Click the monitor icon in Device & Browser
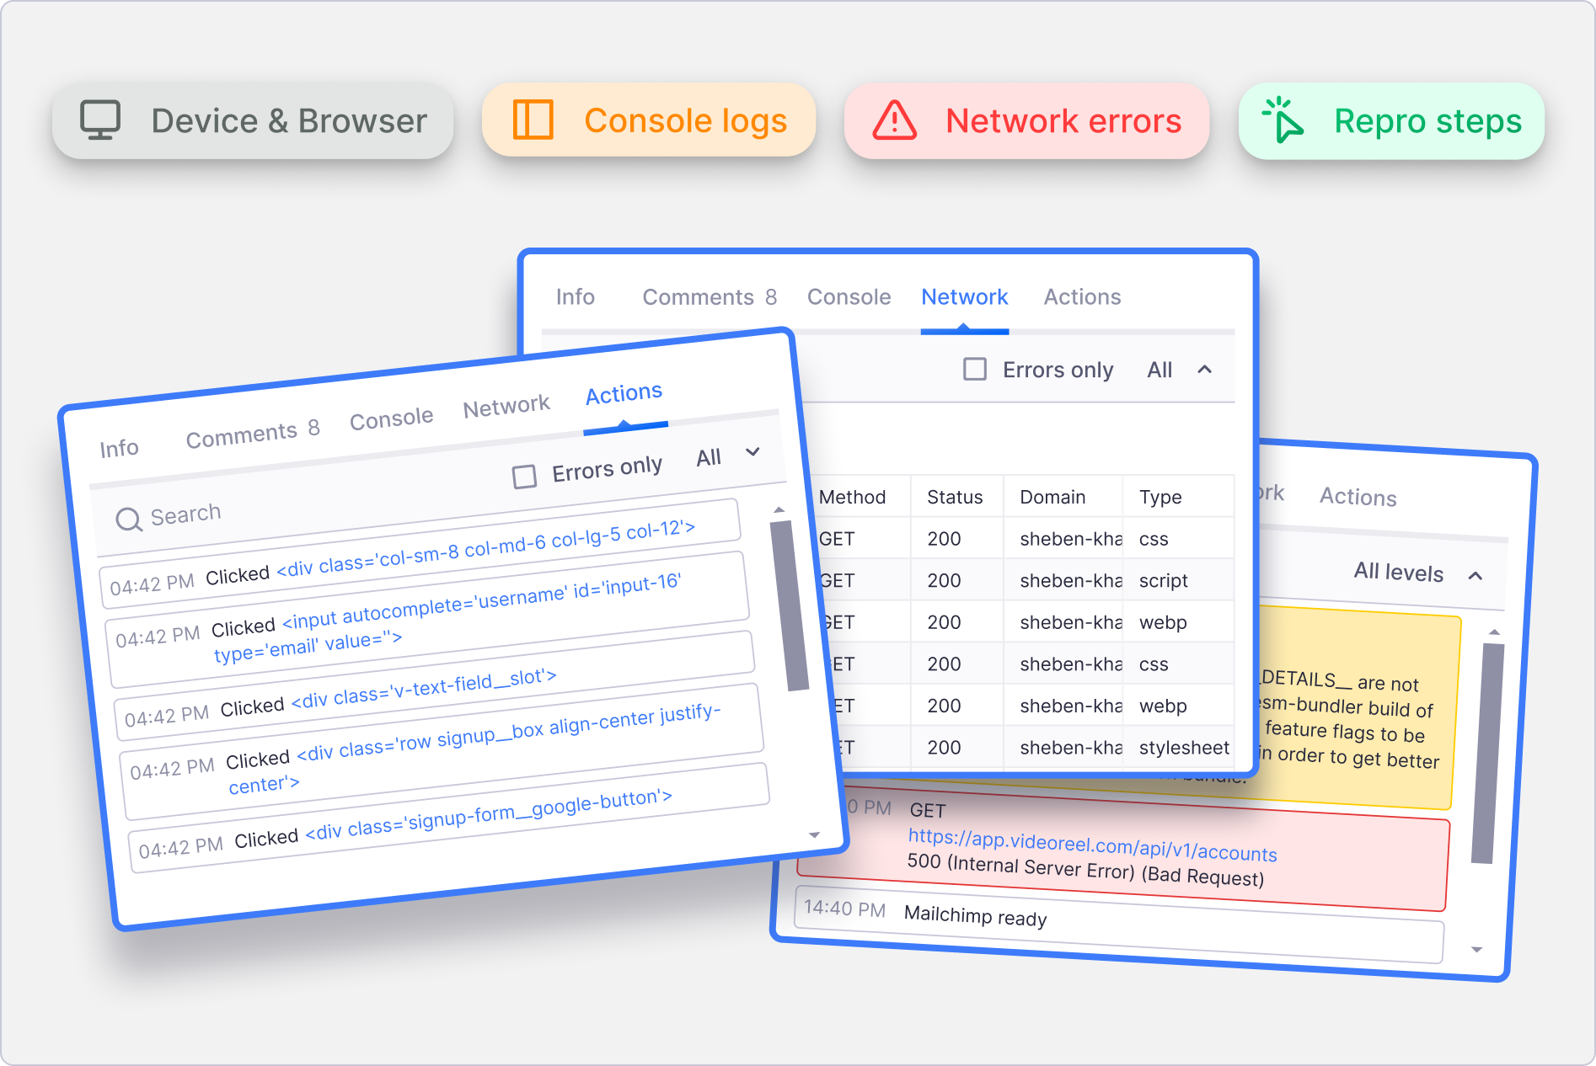 tap(100, 120)
